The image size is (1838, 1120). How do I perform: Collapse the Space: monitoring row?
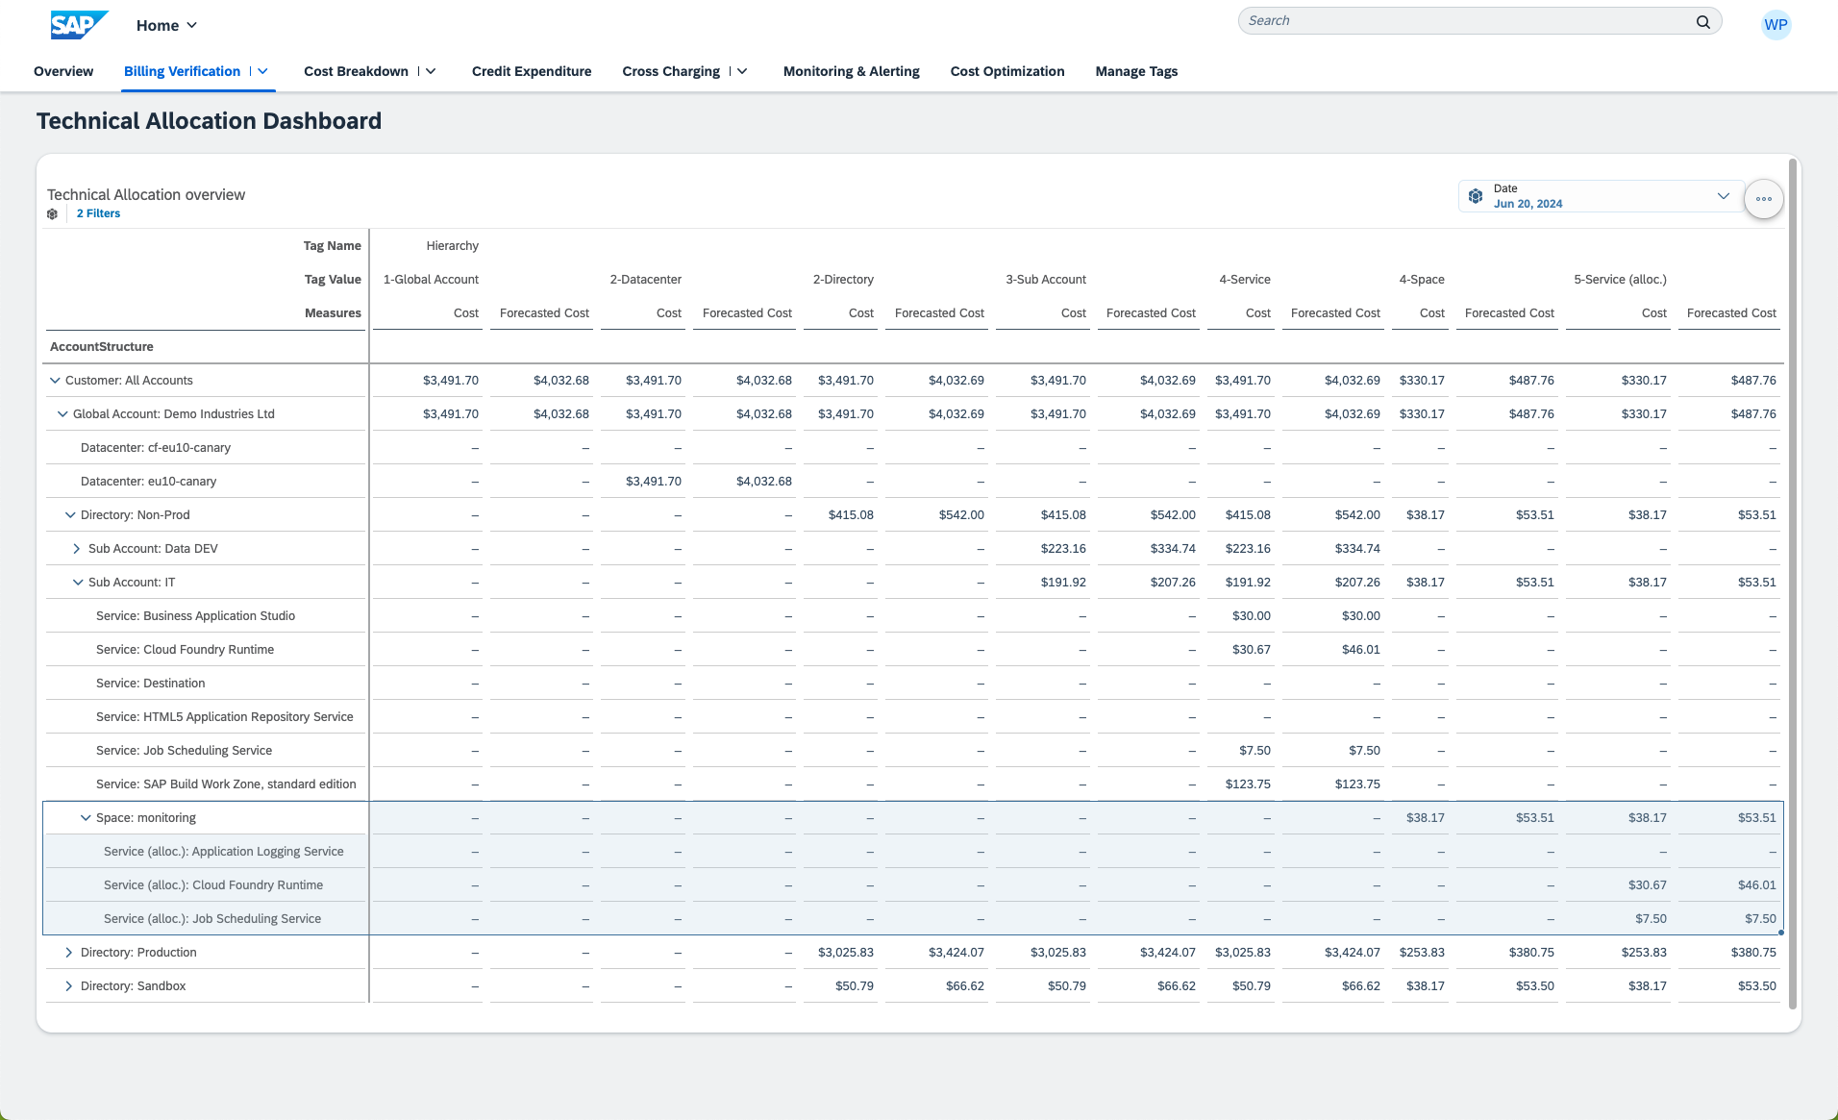pyautogui.click(x=86, y=818)
